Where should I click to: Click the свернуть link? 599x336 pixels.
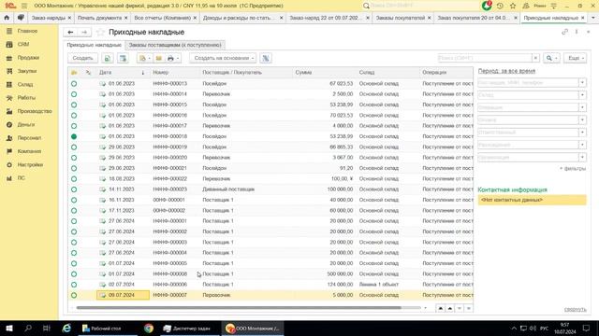[x=576, y=310]
